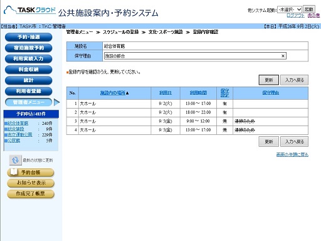This screenshot has height=241, width=321.
Task: Click the 総合体育館 sidebar link
Action: 18,123
